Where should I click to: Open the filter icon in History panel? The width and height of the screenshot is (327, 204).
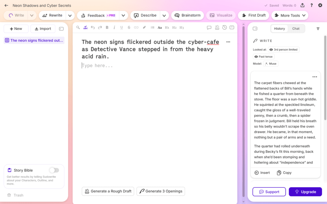click(x=318, y=28)
